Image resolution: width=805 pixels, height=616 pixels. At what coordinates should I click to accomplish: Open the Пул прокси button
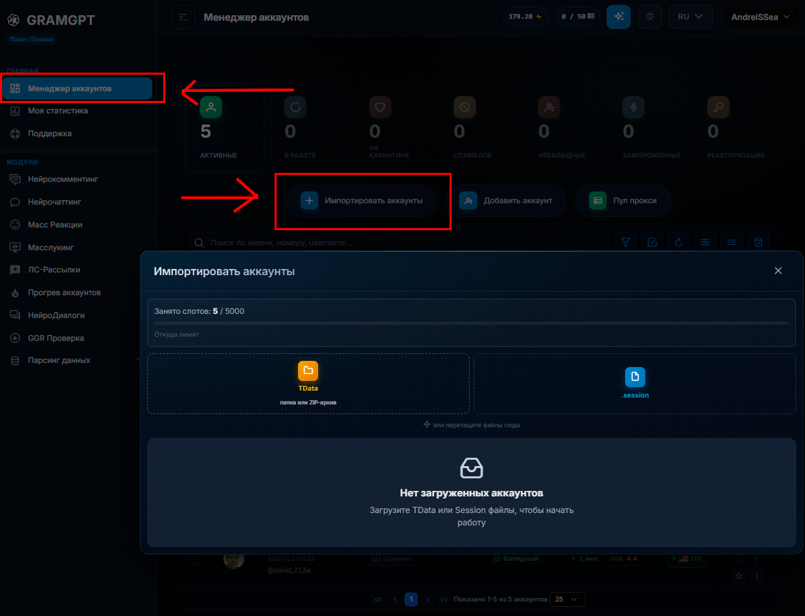pos(622,200)
